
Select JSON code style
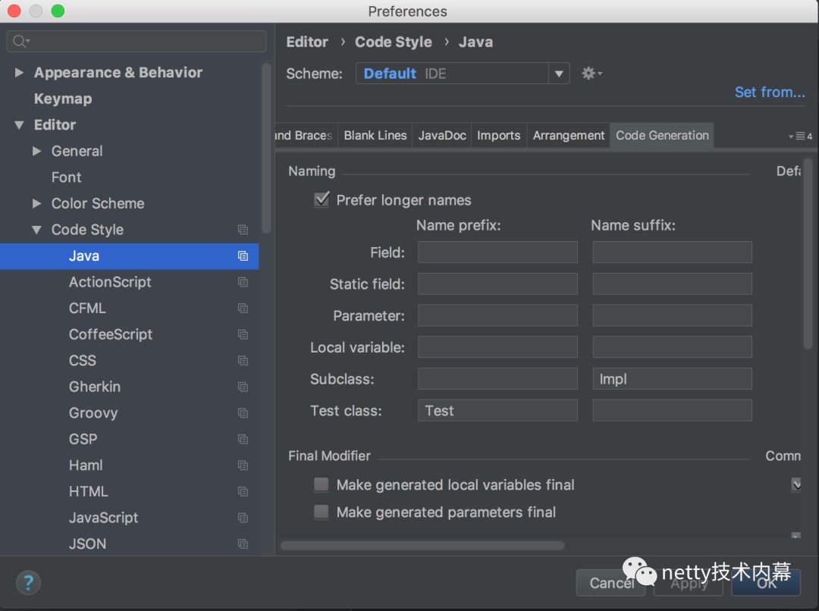tap(130, 544)
